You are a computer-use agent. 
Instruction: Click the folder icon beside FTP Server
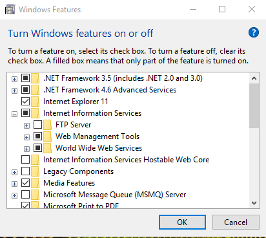pos(48,125)
